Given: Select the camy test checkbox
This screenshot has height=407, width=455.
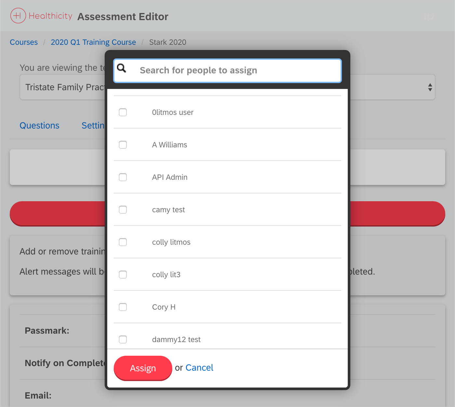Looking at the screenshot, I should [123, 210].
